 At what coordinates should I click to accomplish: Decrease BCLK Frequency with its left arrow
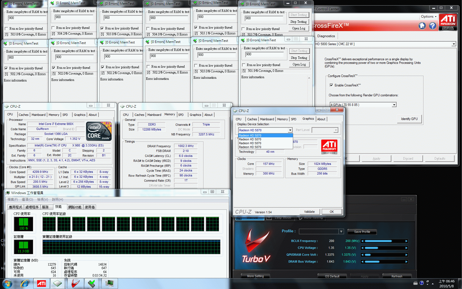pyautogui.click(x=362, y=241)
